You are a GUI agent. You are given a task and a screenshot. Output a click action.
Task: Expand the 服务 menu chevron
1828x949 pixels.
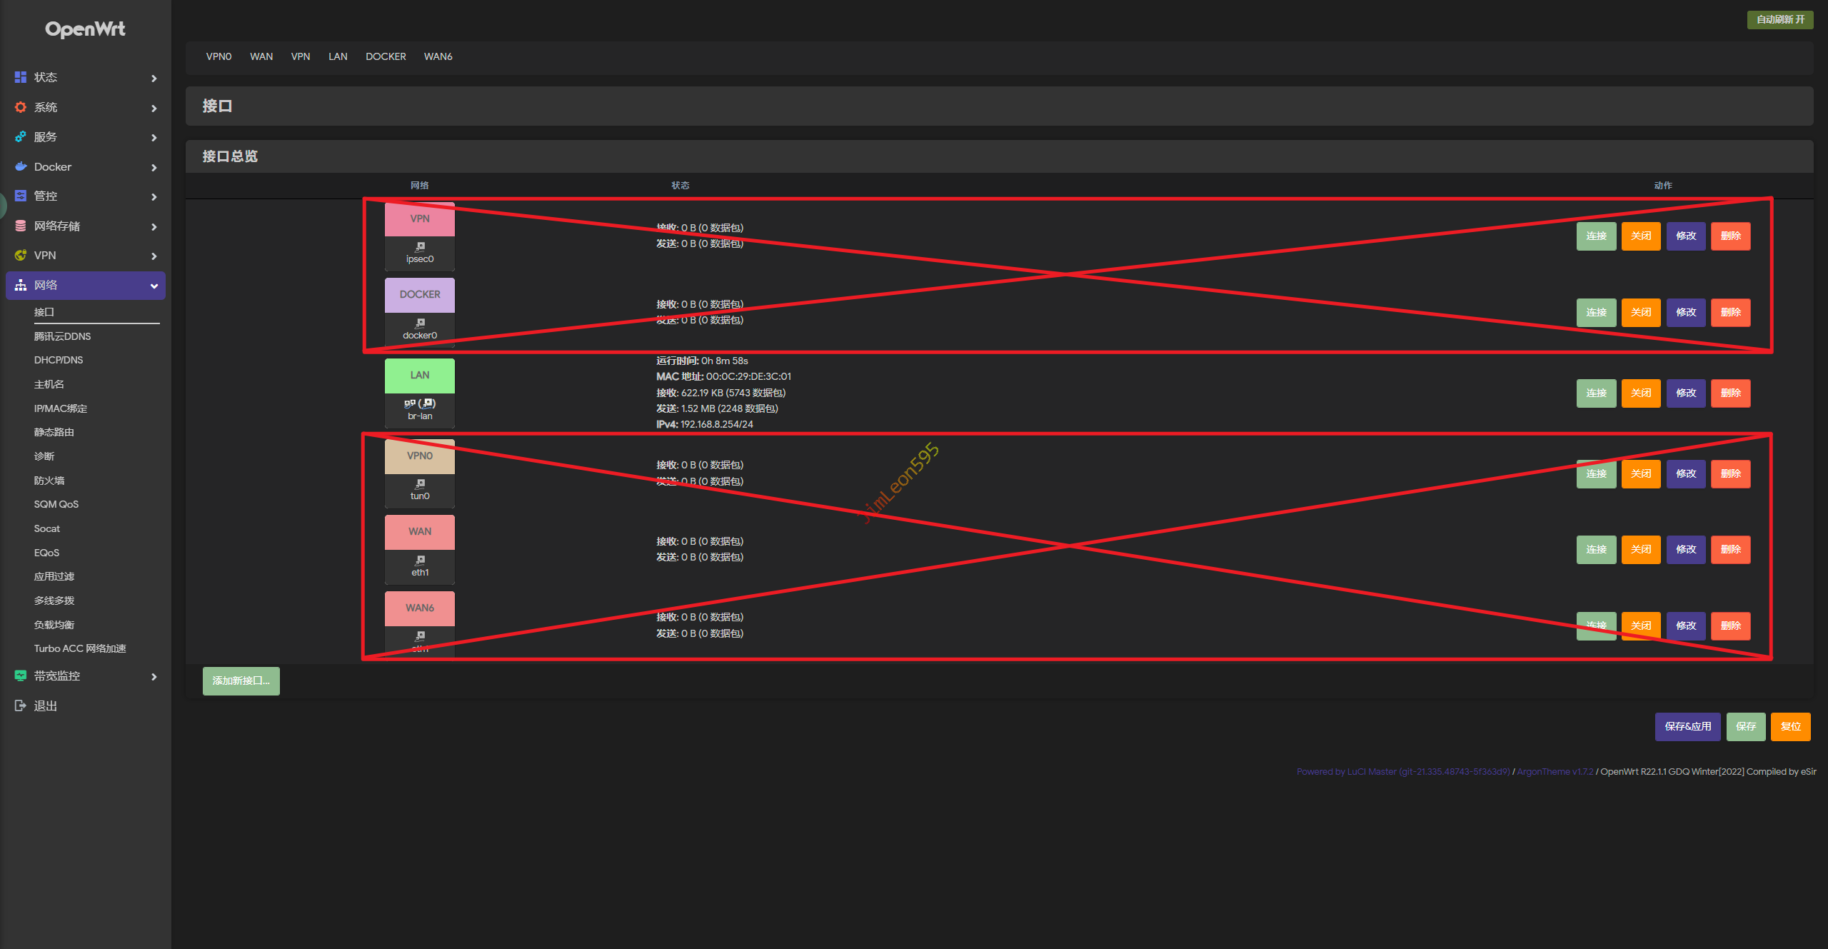[x=154, y=137]
